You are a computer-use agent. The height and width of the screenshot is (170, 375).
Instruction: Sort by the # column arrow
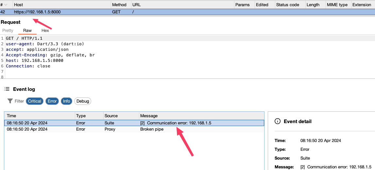6,5
